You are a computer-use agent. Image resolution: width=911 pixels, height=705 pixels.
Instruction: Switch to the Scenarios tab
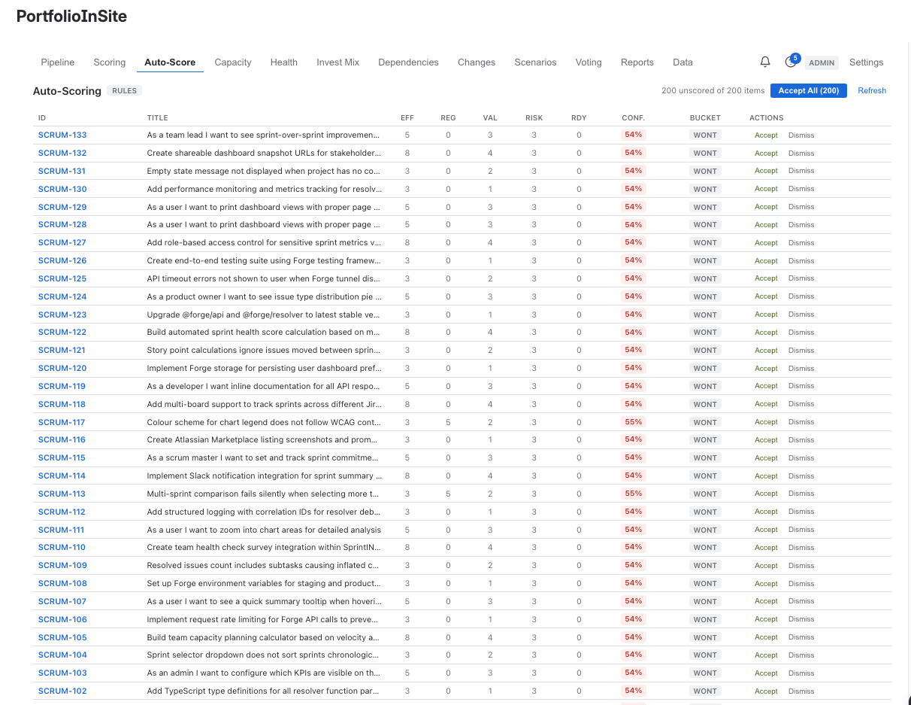(x=535, y=62)
